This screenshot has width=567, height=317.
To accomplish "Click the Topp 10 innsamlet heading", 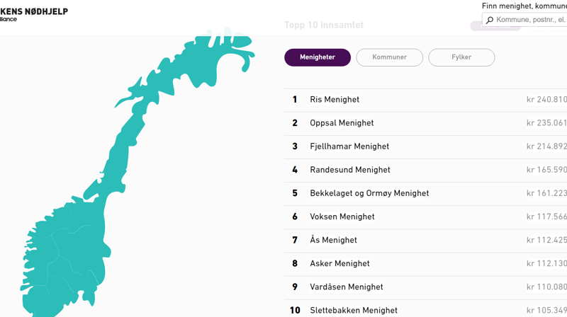I will 324,25.
